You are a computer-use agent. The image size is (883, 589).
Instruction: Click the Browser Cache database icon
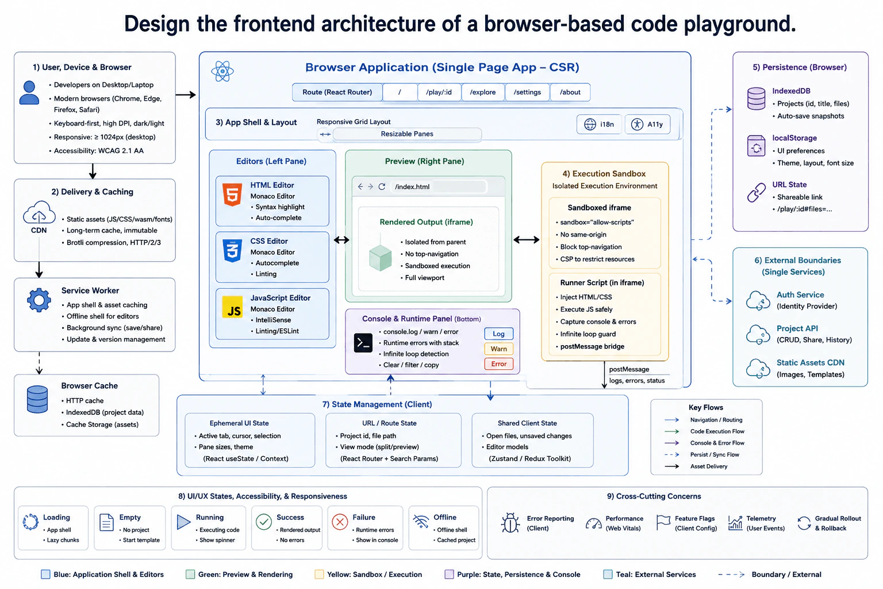point(37,400)
